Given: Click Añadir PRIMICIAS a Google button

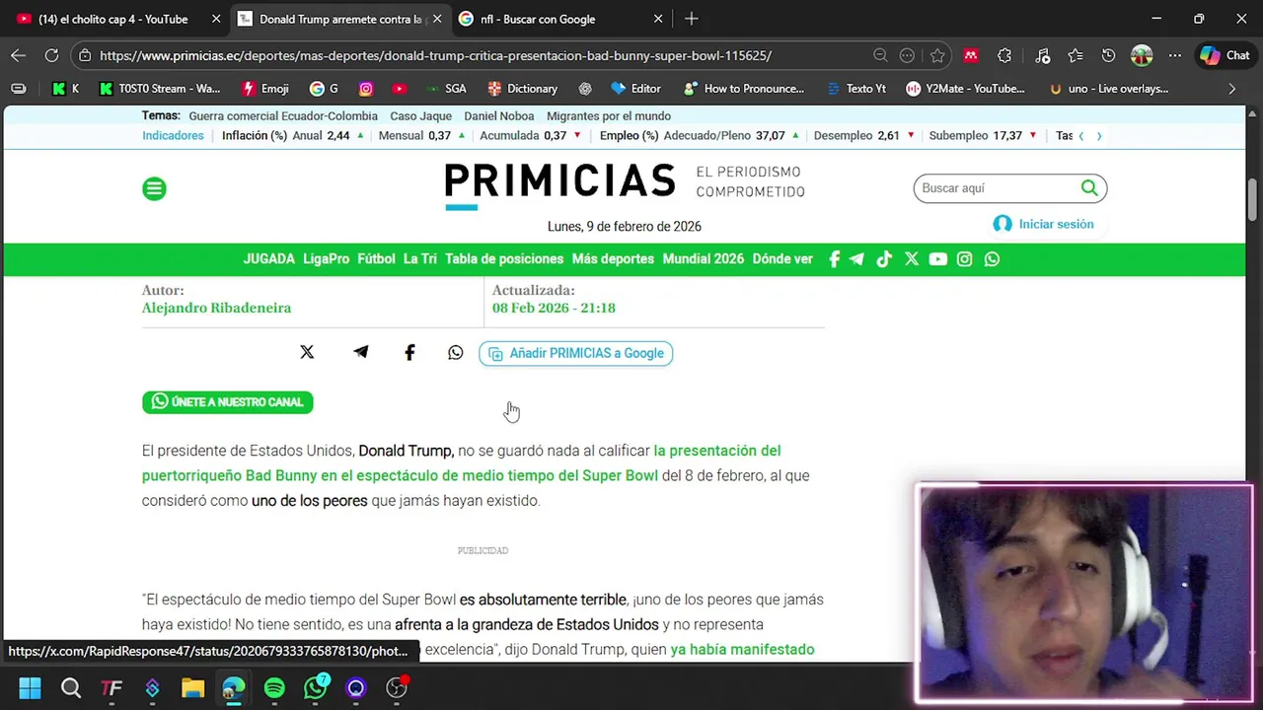Looking at the screenshot, I should tap(575, 353).
